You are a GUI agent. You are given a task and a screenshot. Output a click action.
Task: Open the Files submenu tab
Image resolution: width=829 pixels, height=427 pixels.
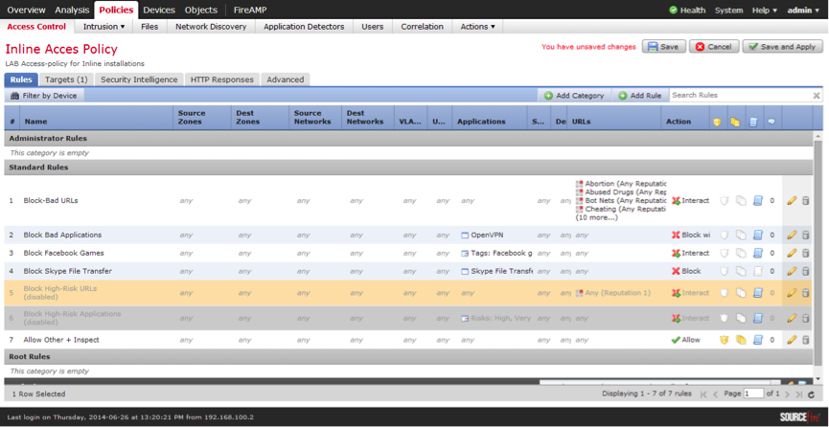[x=150, y=27]
